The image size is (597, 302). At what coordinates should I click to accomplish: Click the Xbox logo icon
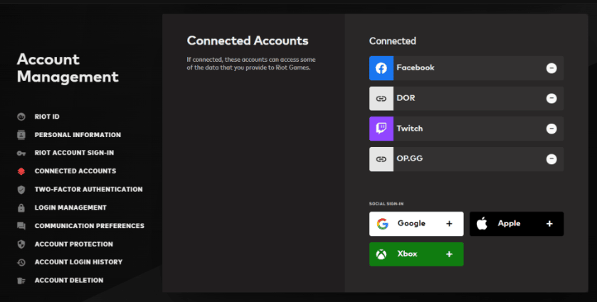click(381, 254)
